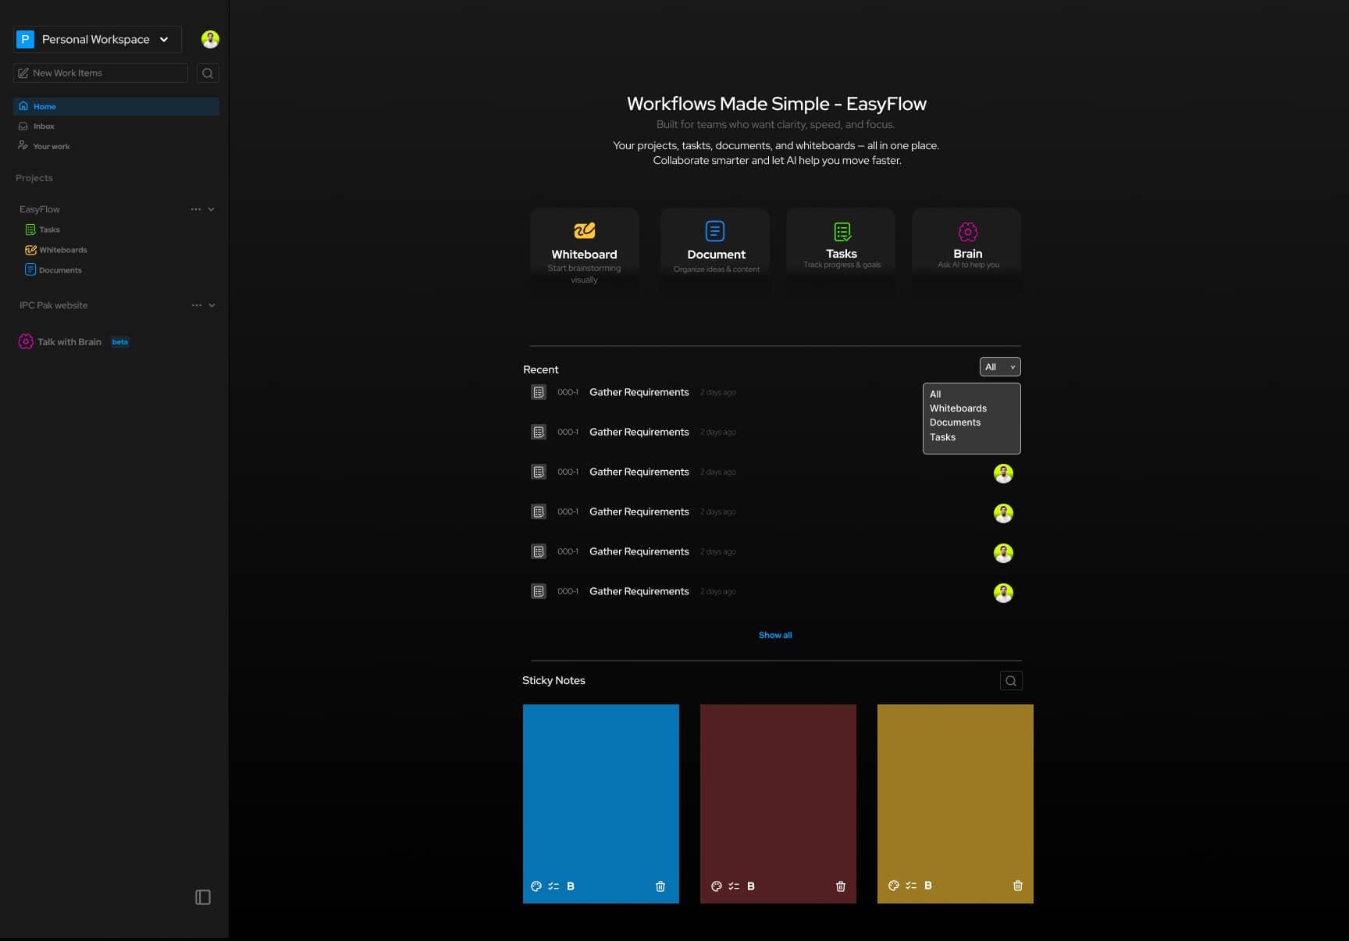1349x941 pixels.
Task: Open the Brain AI card
Action: pyautogui.click(x=966, y=251)
